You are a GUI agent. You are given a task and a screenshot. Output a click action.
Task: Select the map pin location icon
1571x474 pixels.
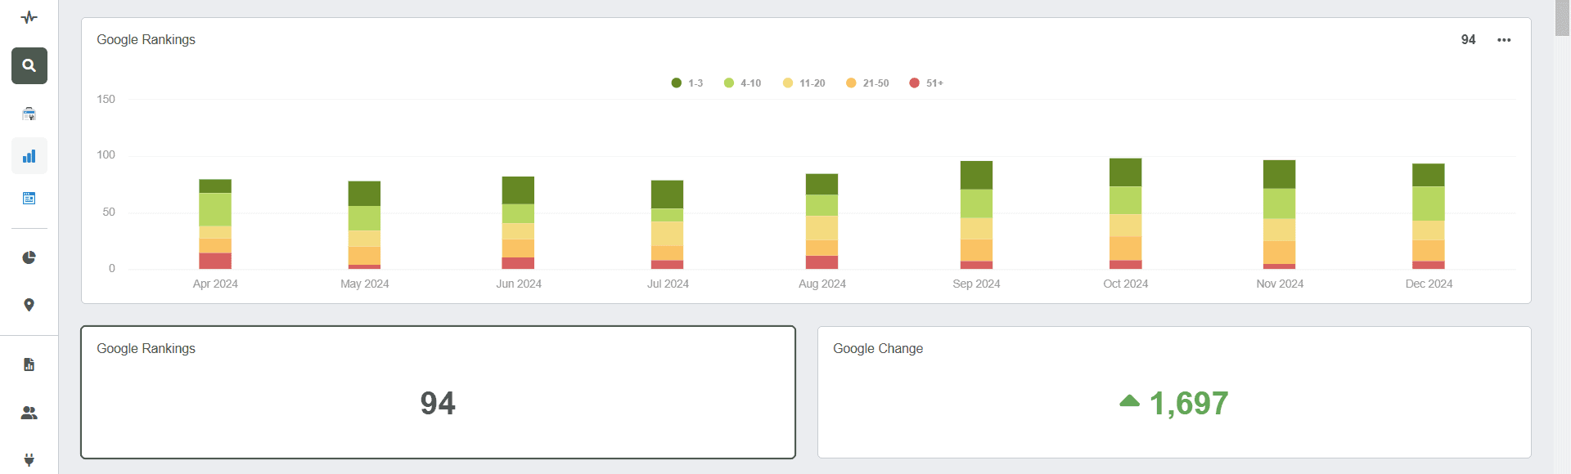[x=29, y=305]
